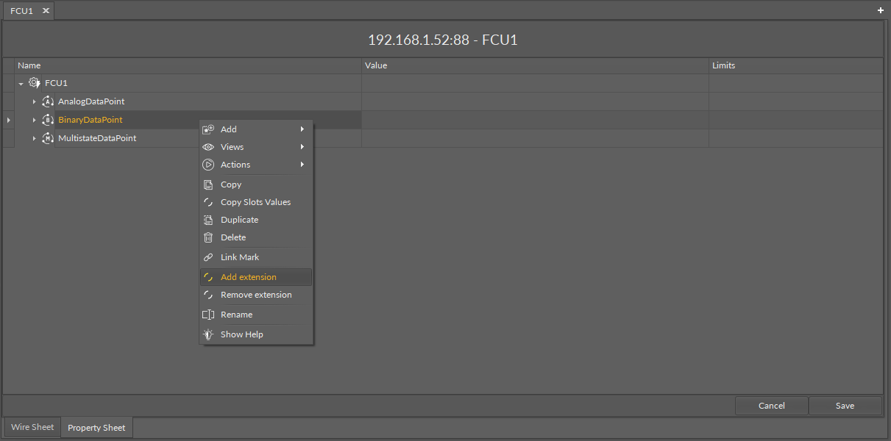The width and height of the screenshot is (891, 441).
Task: Click the trash icon beside Delete
Action: click(x=208, y=237)
